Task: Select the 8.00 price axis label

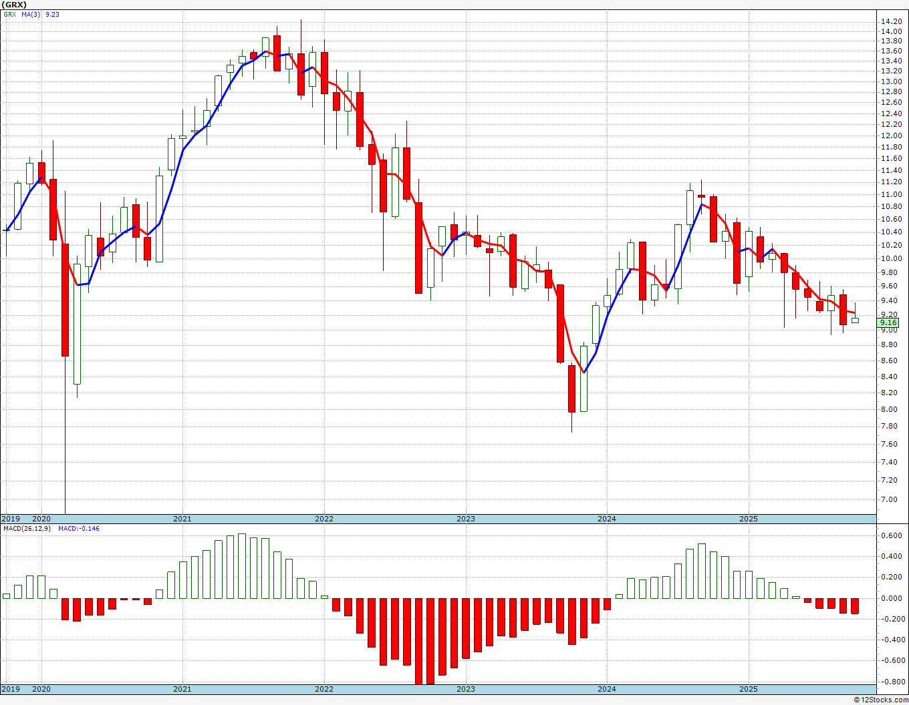Action: click(889, 409)
